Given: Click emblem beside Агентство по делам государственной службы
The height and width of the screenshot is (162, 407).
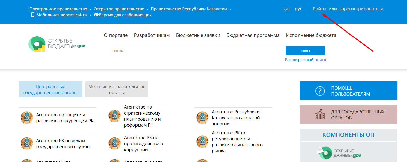Looking at the screenshot, I should click(x=27, y=143).
